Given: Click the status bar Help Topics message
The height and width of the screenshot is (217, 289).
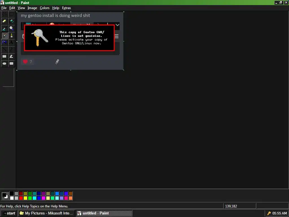Looking at the screenshot, I should click(x=34, y=206).
